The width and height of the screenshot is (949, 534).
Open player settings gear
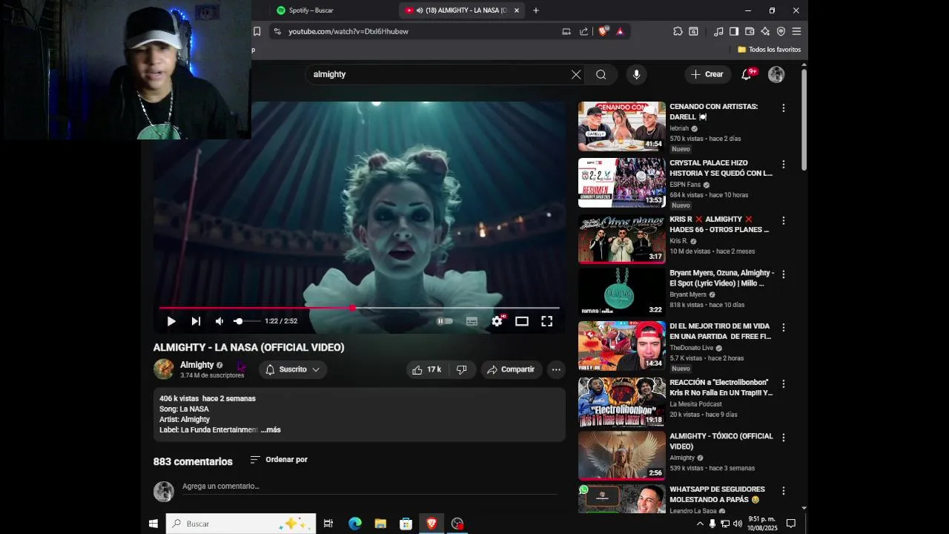pyautogui.click(x=497, y=321)
